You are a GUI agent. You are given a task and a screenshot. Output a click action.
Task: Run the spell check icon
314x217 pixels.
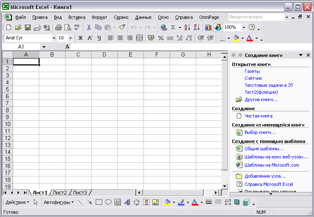point(77,27)
